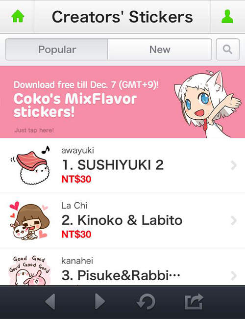Open the share icon in bottom bar
The width and height of the screenshot is (245, 319).
click(194, 302)
